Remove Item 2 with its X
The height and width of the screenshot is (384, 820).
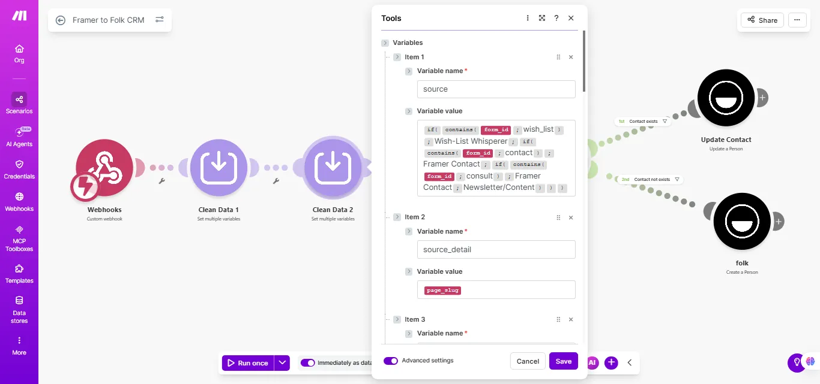click(571, 217)
